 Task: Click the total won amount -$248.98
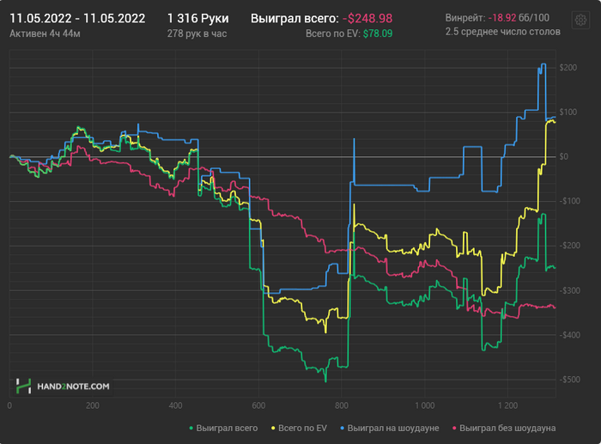(367, 18)
